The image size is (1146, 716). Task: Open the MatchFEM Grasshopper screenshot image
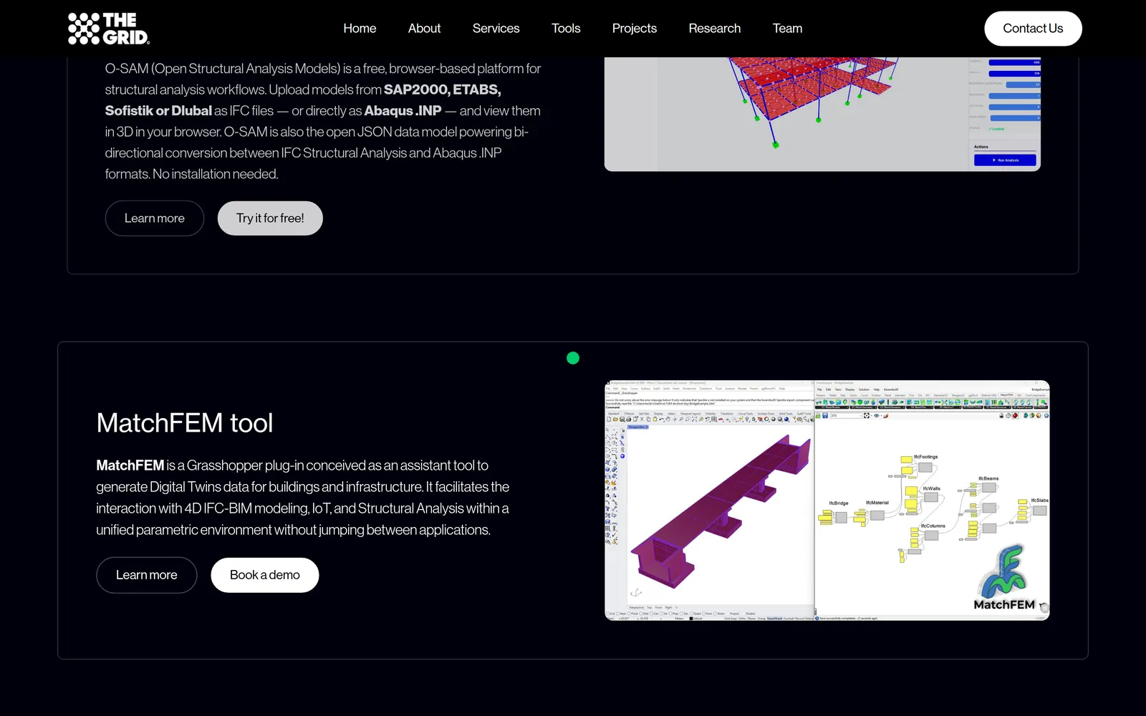[x=827, y=500]
